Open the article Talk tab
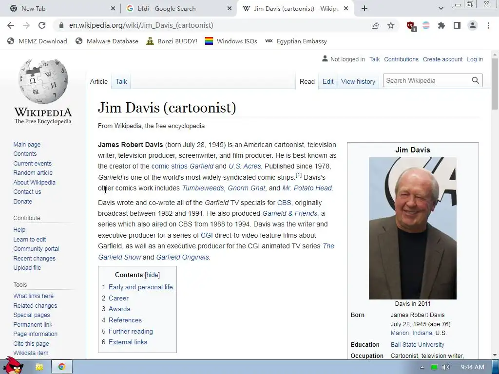Viewport: 499px width, 374px height. click(x=121, y=81)
